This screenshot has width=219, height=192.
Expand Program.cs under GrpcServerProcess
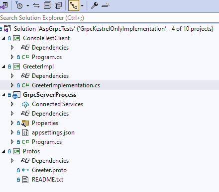point(12,142)
